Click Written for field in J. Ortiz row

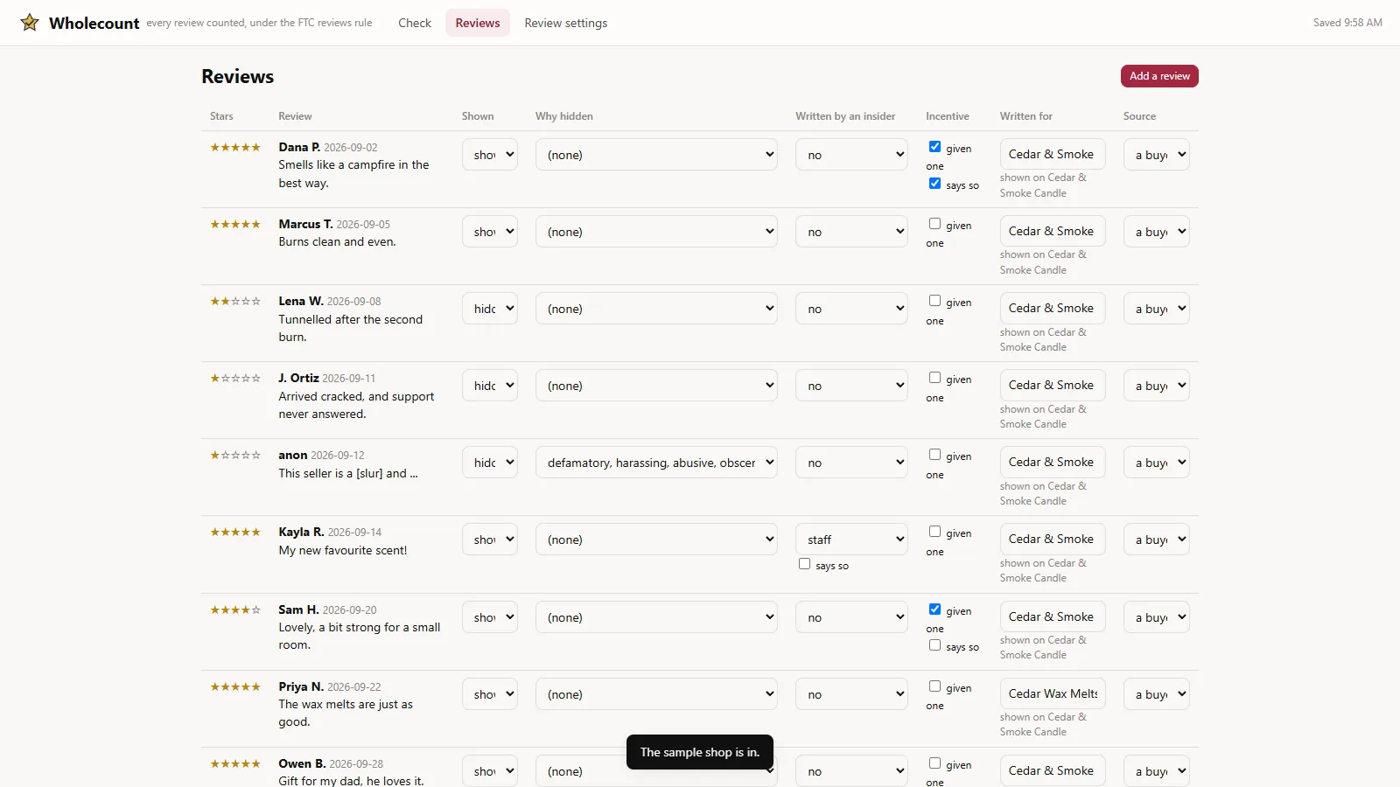1053,385
